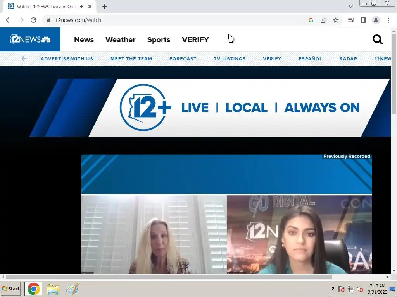Open the FORECAST link

coord(183,59)
